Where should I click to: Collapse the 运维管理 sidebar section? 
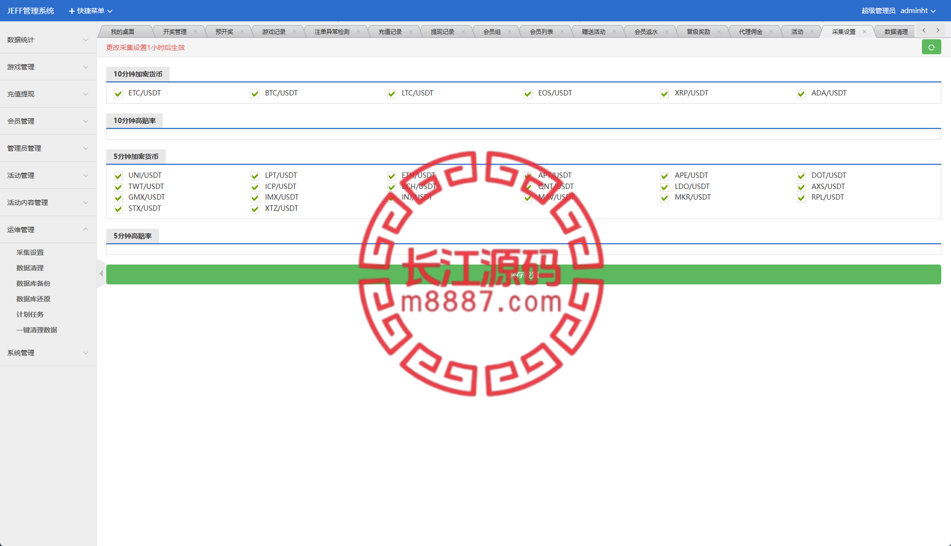click(48, 230)
